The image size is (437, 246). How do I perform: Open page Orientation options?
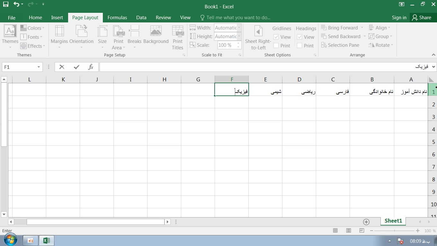point(81,37)
